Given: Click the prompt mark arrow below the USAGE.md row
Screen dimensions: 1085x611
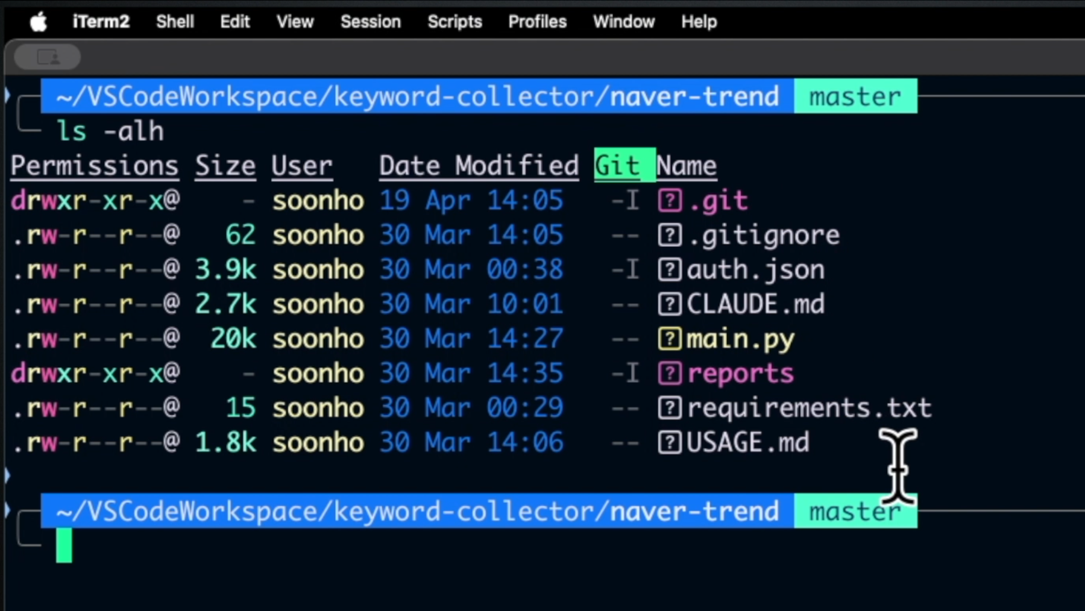Looking at the screenshot, I should tap(7, 475).
